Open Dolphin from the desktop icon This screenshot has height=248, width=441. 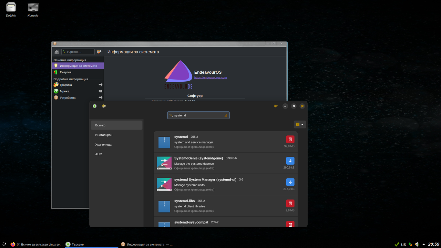pos(11,10)
